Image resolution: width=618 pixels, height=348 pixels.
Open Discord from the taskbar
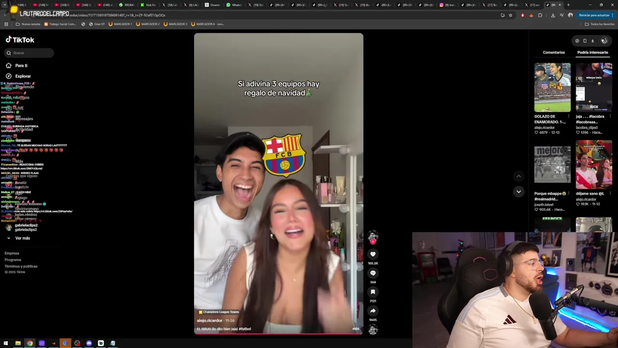[89, 343]
